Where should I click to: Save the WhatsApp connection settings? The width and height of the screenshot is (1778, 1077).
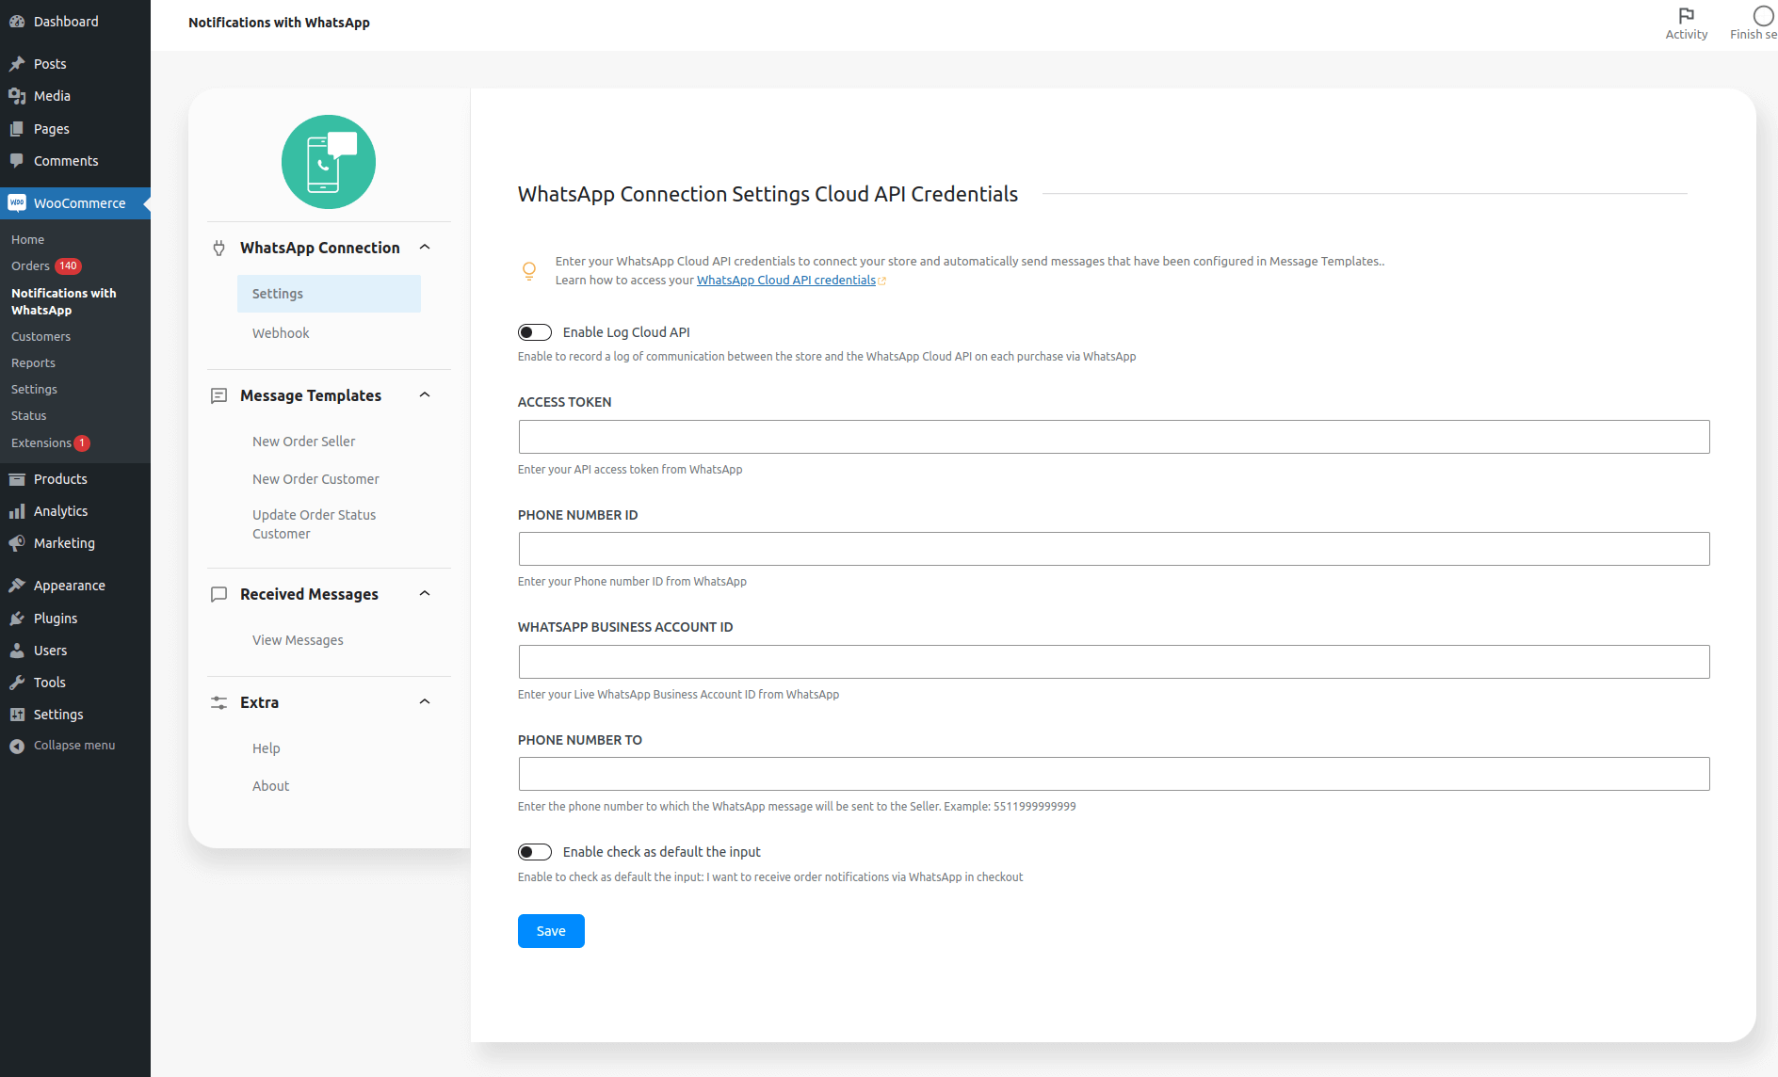coord(550,930)
